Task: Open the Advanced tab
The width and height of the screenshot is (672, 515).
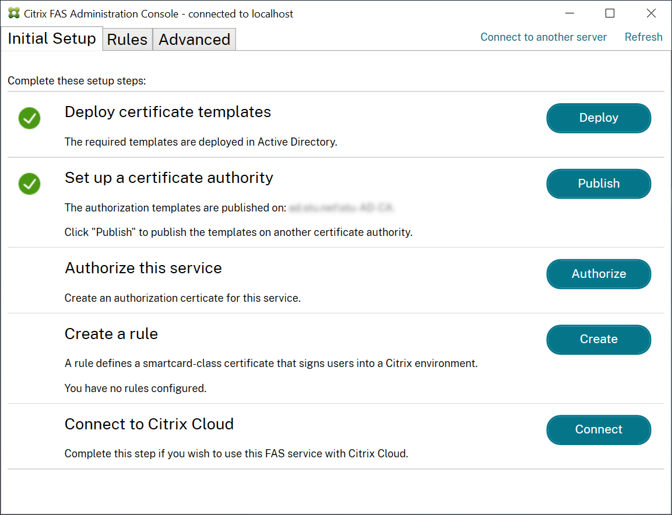Action: click(194, 40)
